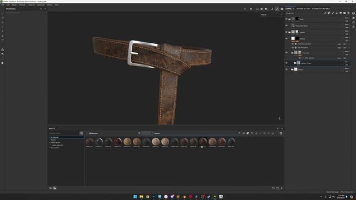This screenshot has height=200, width=356.
Task: Click the video camera icon in viewport toolbar
Action: [x=266, y=9]
